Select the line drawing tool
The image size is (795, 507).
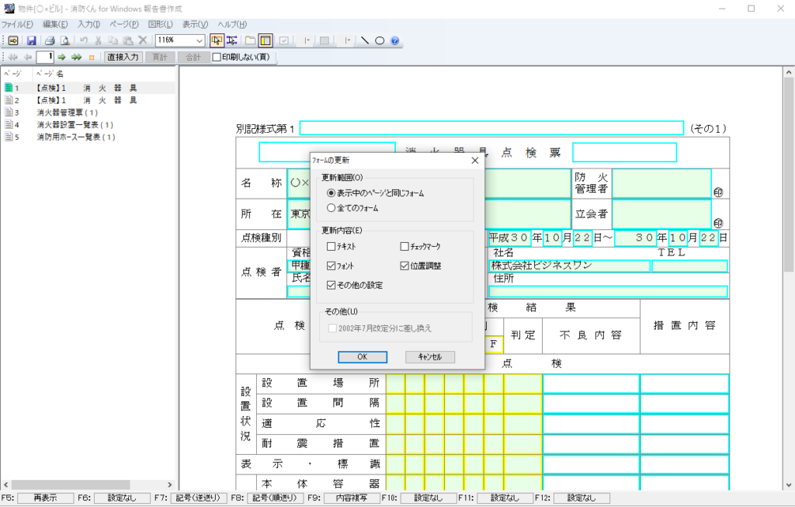click(365, 40)
